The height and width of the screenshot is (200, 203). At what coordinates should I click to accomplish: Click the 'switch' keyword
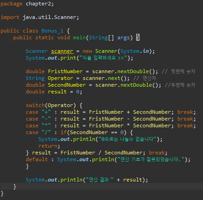(35, 105)
